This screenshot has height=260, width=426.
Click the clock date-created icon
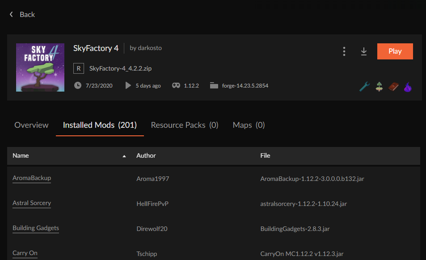coord(78,85)
